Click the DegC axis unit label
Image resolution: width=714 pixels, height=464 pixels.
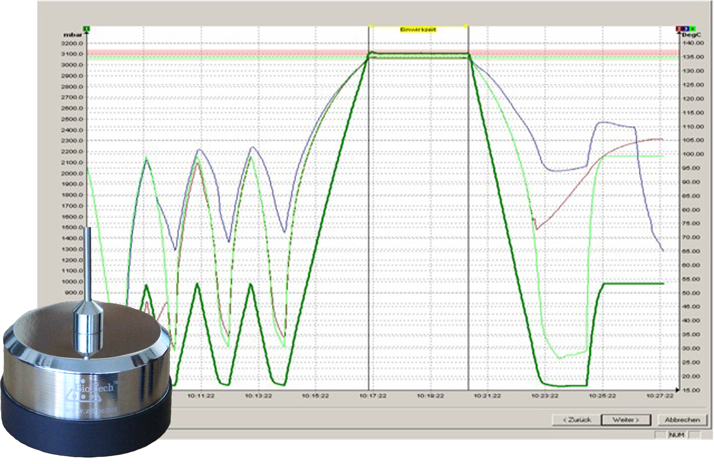pyautogui.click(x=691, y=35)
